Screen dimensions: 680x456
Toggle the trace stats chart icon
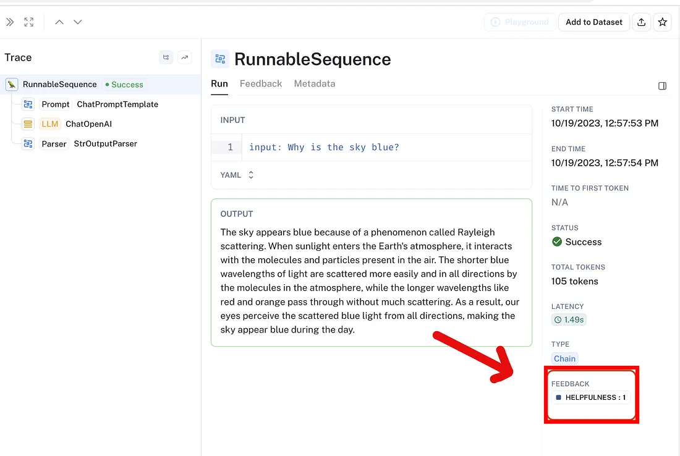coord(185,57)
